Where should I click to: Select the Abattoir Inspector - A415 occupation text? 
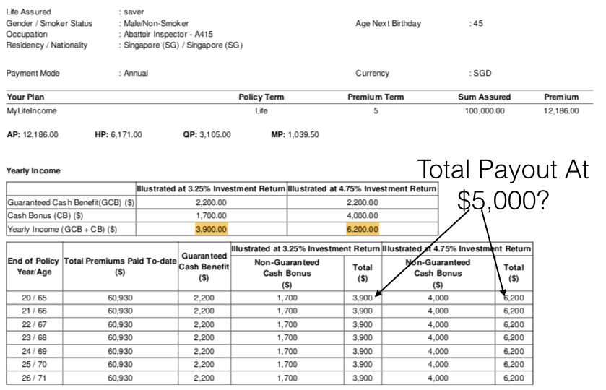click(166, 34)
